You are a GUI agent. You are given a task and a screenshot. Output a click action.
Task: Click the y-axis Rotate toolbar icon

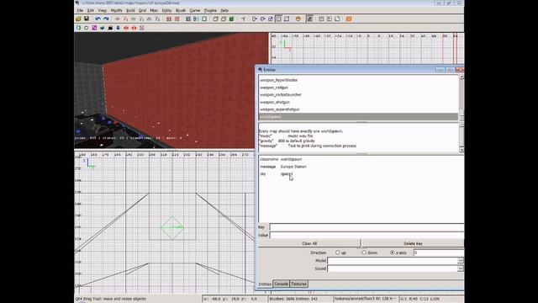[x=142, y=19]
